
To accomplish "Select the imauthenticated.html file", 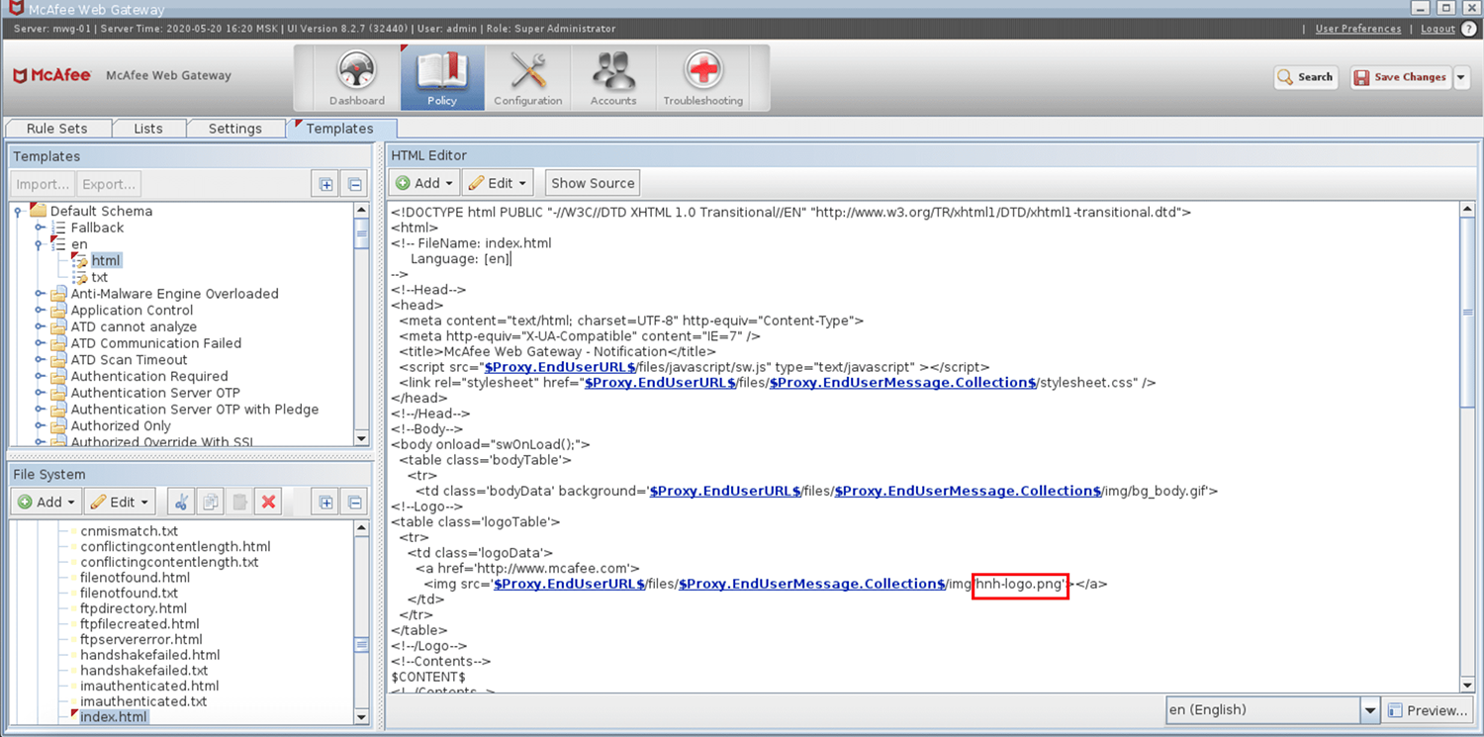I will (x=149, y=686).
